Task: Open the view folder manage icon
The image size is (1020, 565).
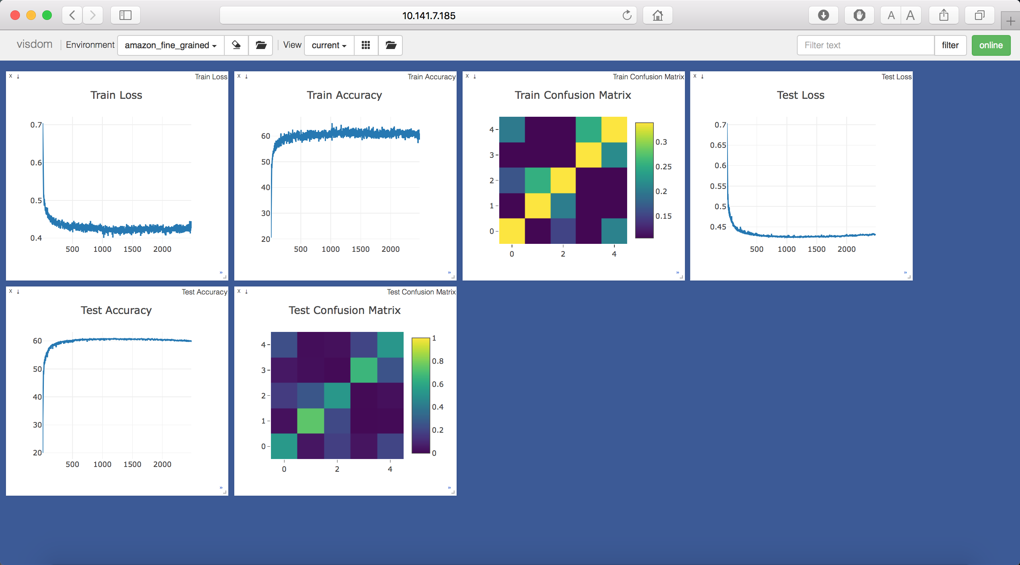Action: tap(390, 45)
